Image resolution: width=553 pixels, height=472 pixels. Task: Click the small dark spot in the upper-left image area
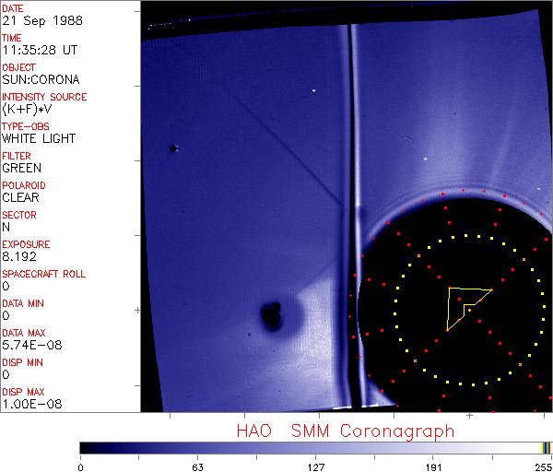coord(172,147)
